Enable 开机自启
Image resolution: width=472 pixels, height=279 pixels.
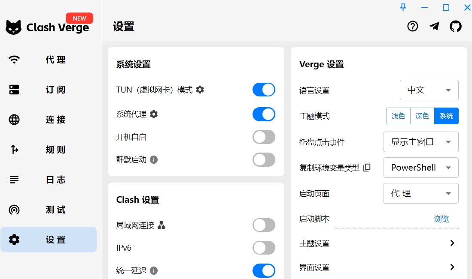point(264,137)
